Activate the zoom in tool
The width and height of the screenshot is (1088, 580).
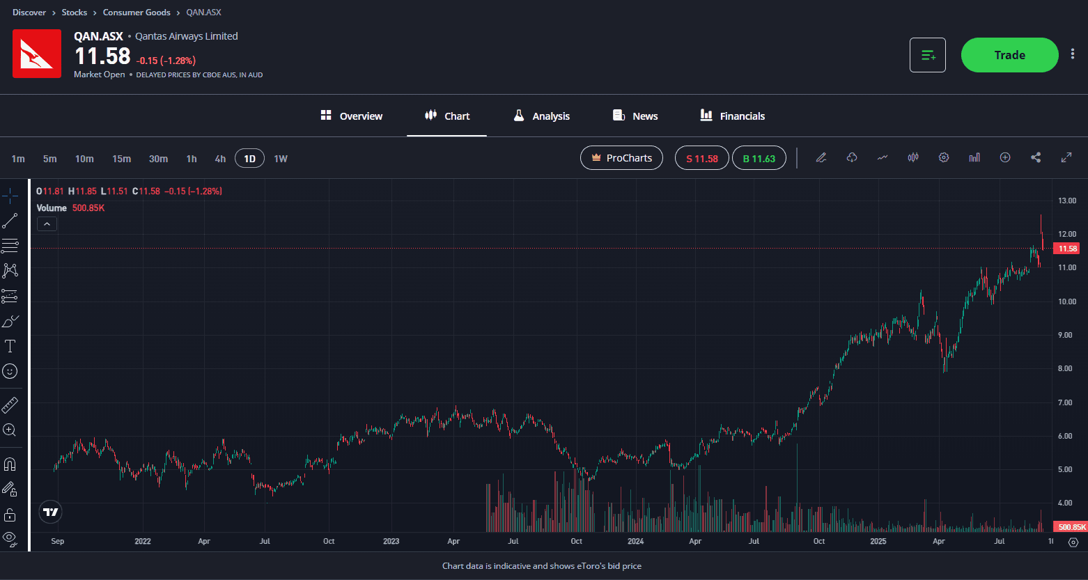pyautogui.click(x=10, y=430)
